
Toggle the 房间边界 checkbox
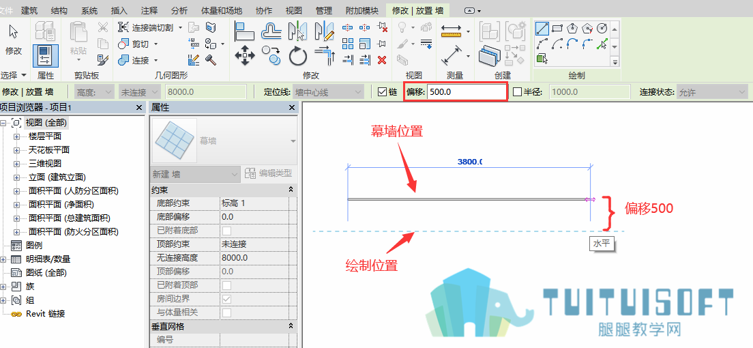tap(226, 299)
